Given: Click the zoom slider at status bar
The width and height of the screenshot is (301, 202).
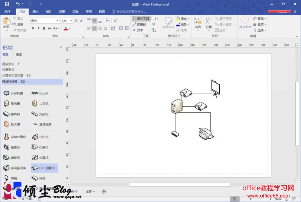Looking at the screenshot, I should (x=251, y=199).
